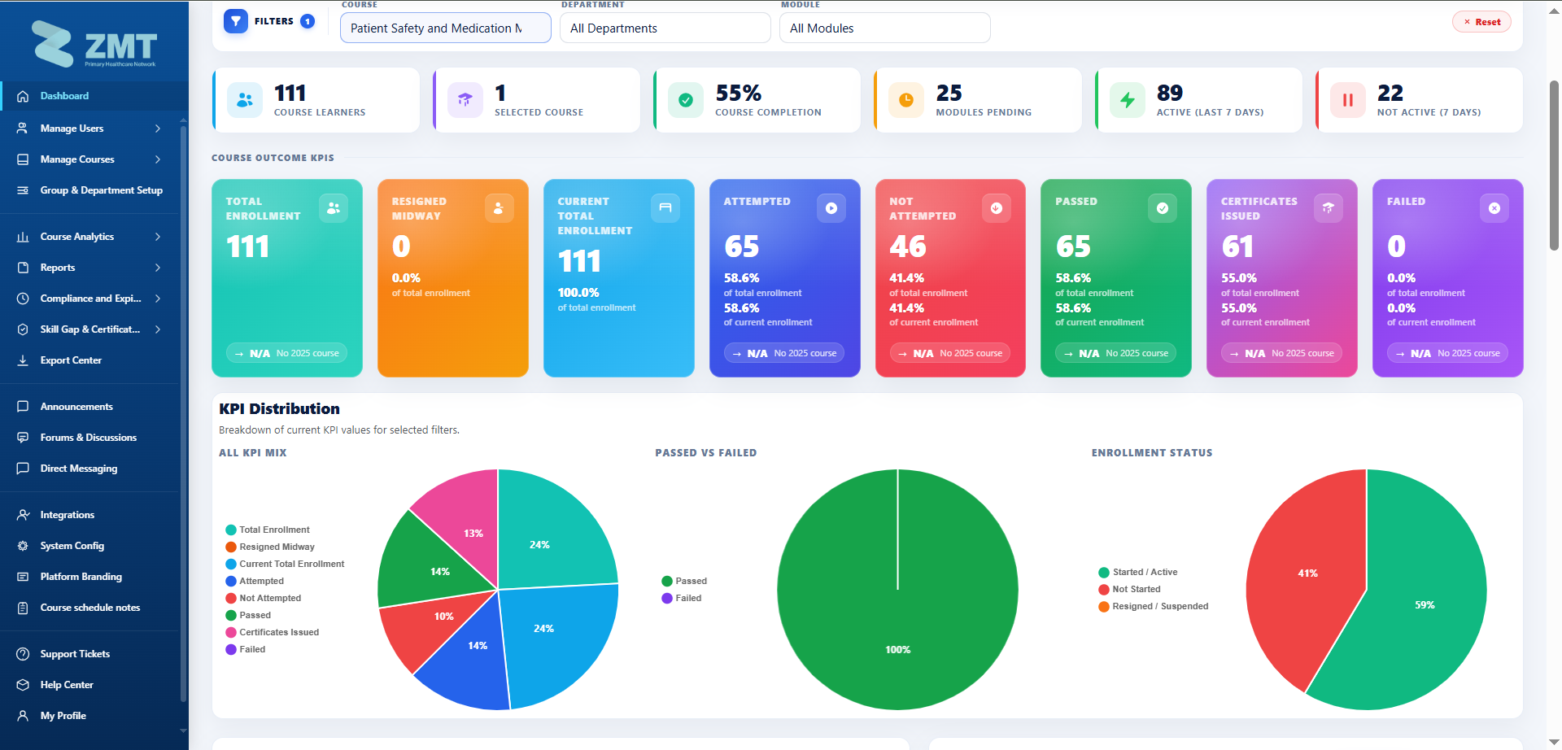This screenshot has height=750, width=1562.
Task: Click the play icon on Attempted card
Action: tap(831, 208)
